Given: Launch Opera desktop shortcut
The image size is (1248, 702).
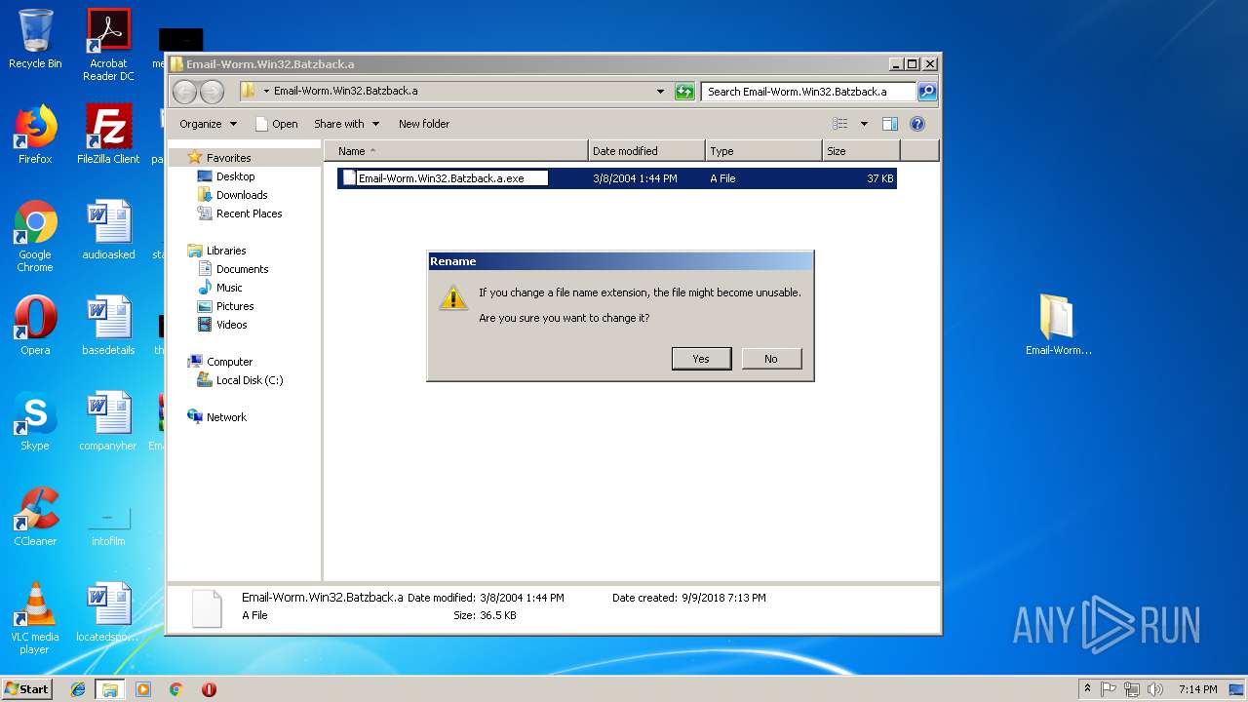Looking at the screenshot, I should pyautogui.click(x=35, y=326).
